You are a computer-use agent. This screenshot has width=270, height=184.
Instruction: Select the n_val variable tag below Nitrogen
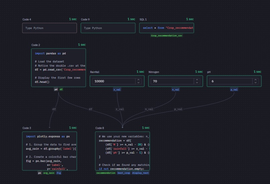pyautogui.click(x=176, y=89)
